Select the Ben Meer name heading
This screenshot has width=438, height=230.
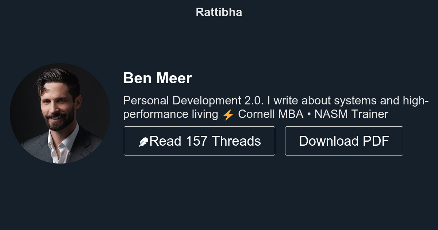click(157, 78)
